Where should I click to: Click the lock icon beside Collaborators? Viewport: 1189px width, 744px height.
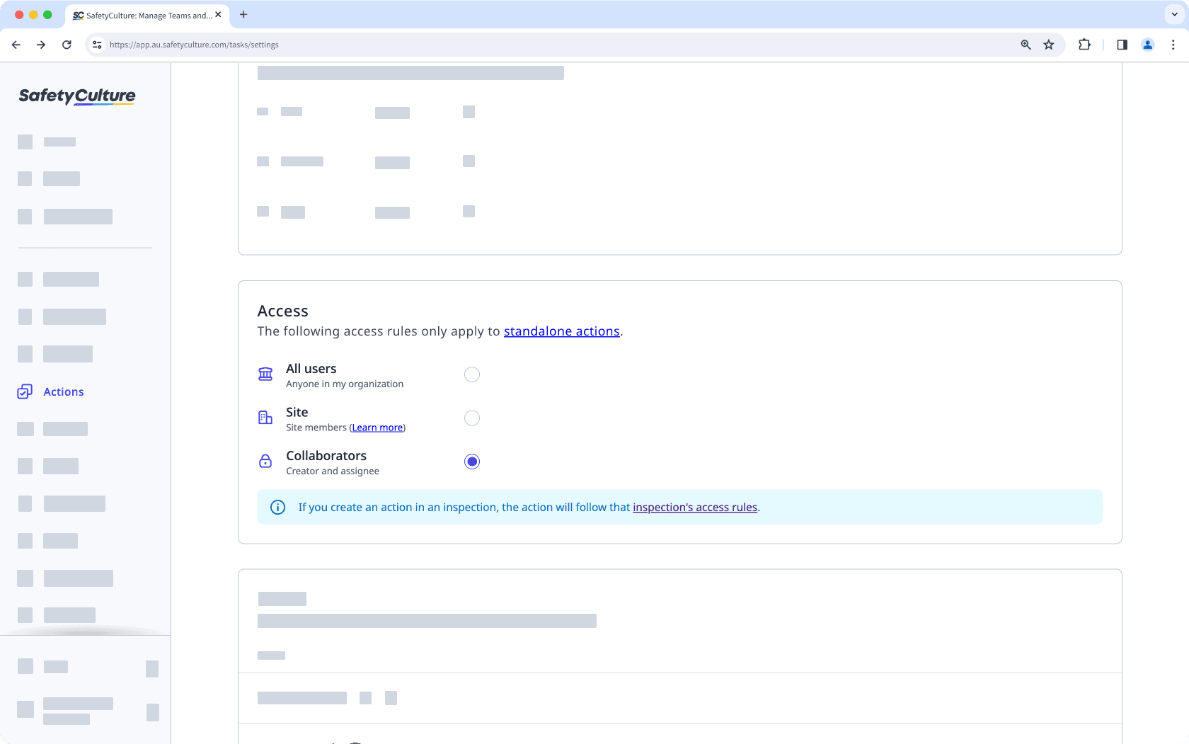pyautogui.click(x=265, y=461)
